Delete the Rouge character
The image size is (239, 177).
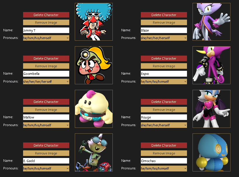164,102
